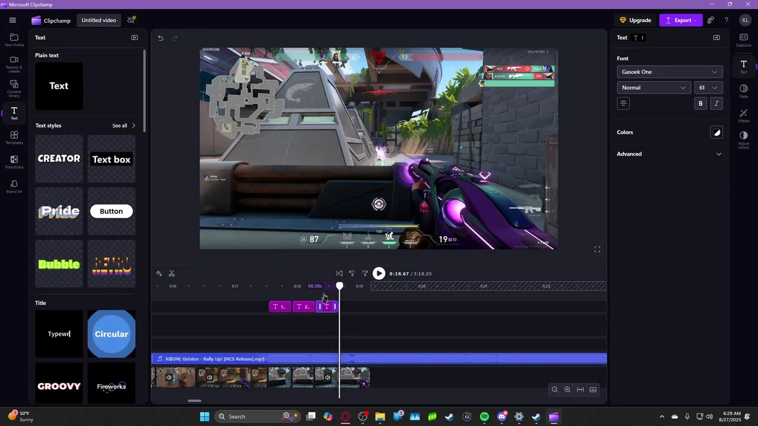The image size is (758, 426).
Task: Click See all text styles
Action: (x=123, y=125)
